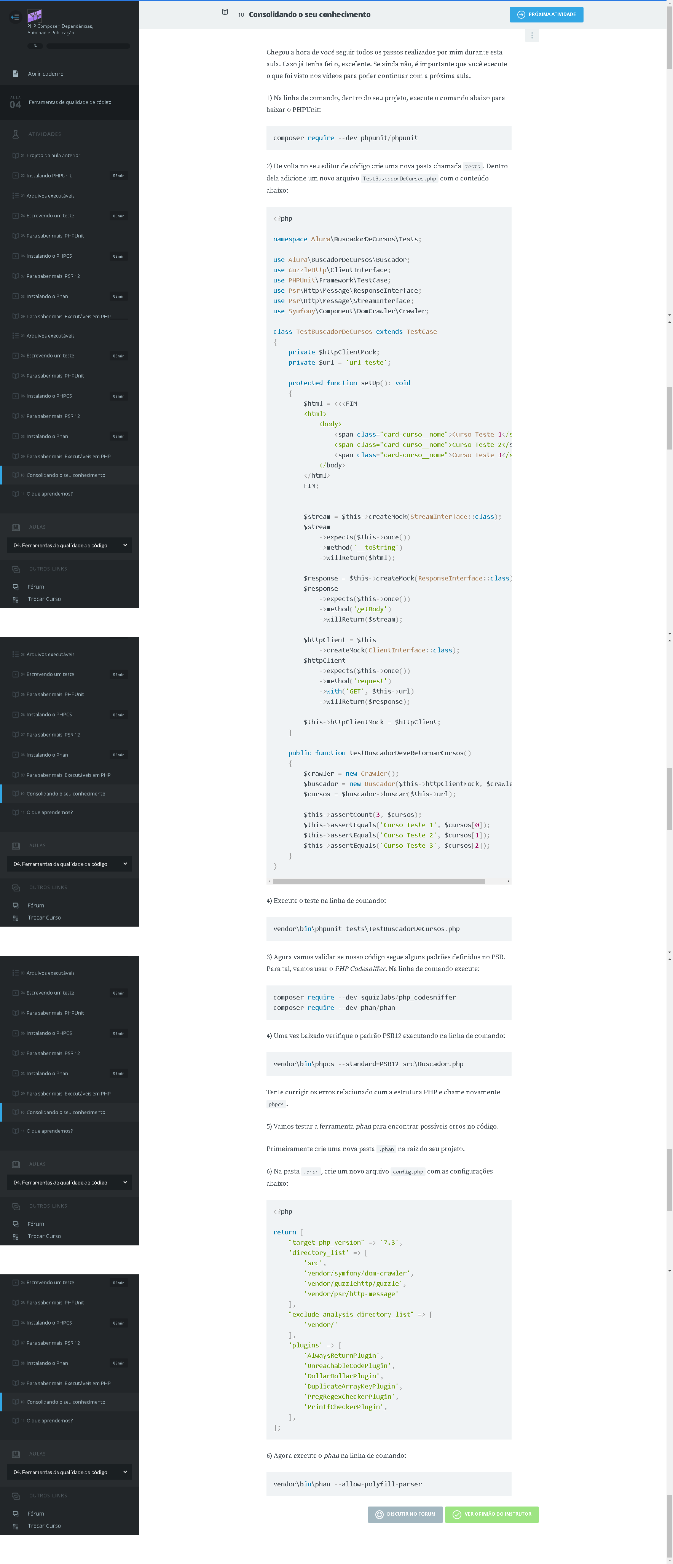The image size is (673, 1564).
Task: Open the topmost Fórum link in sidebar
Action: [x=36, y=587]
